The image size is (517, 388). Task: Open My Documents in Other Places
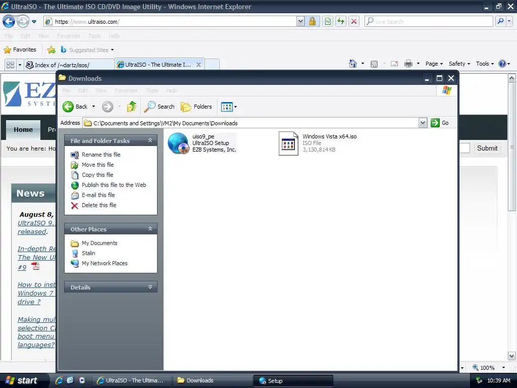coord(99,243)
